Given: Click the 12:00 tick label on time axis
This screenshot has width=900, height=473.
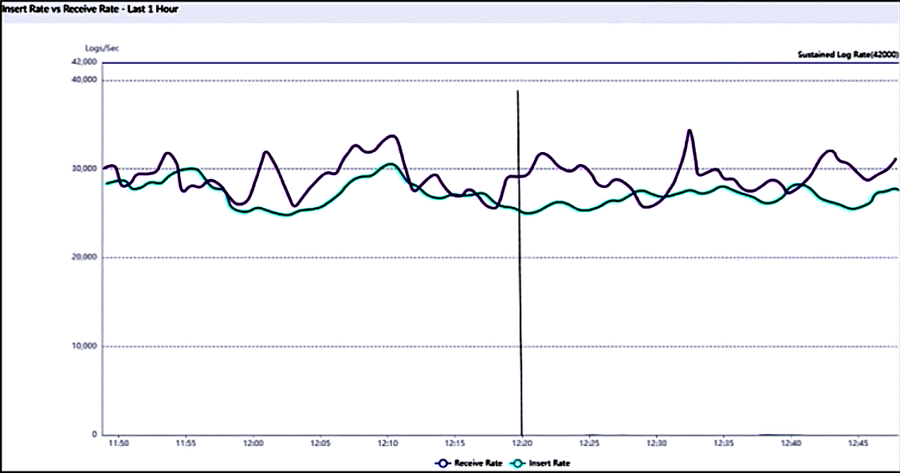Looking at the screenshot, I should 253,442.
